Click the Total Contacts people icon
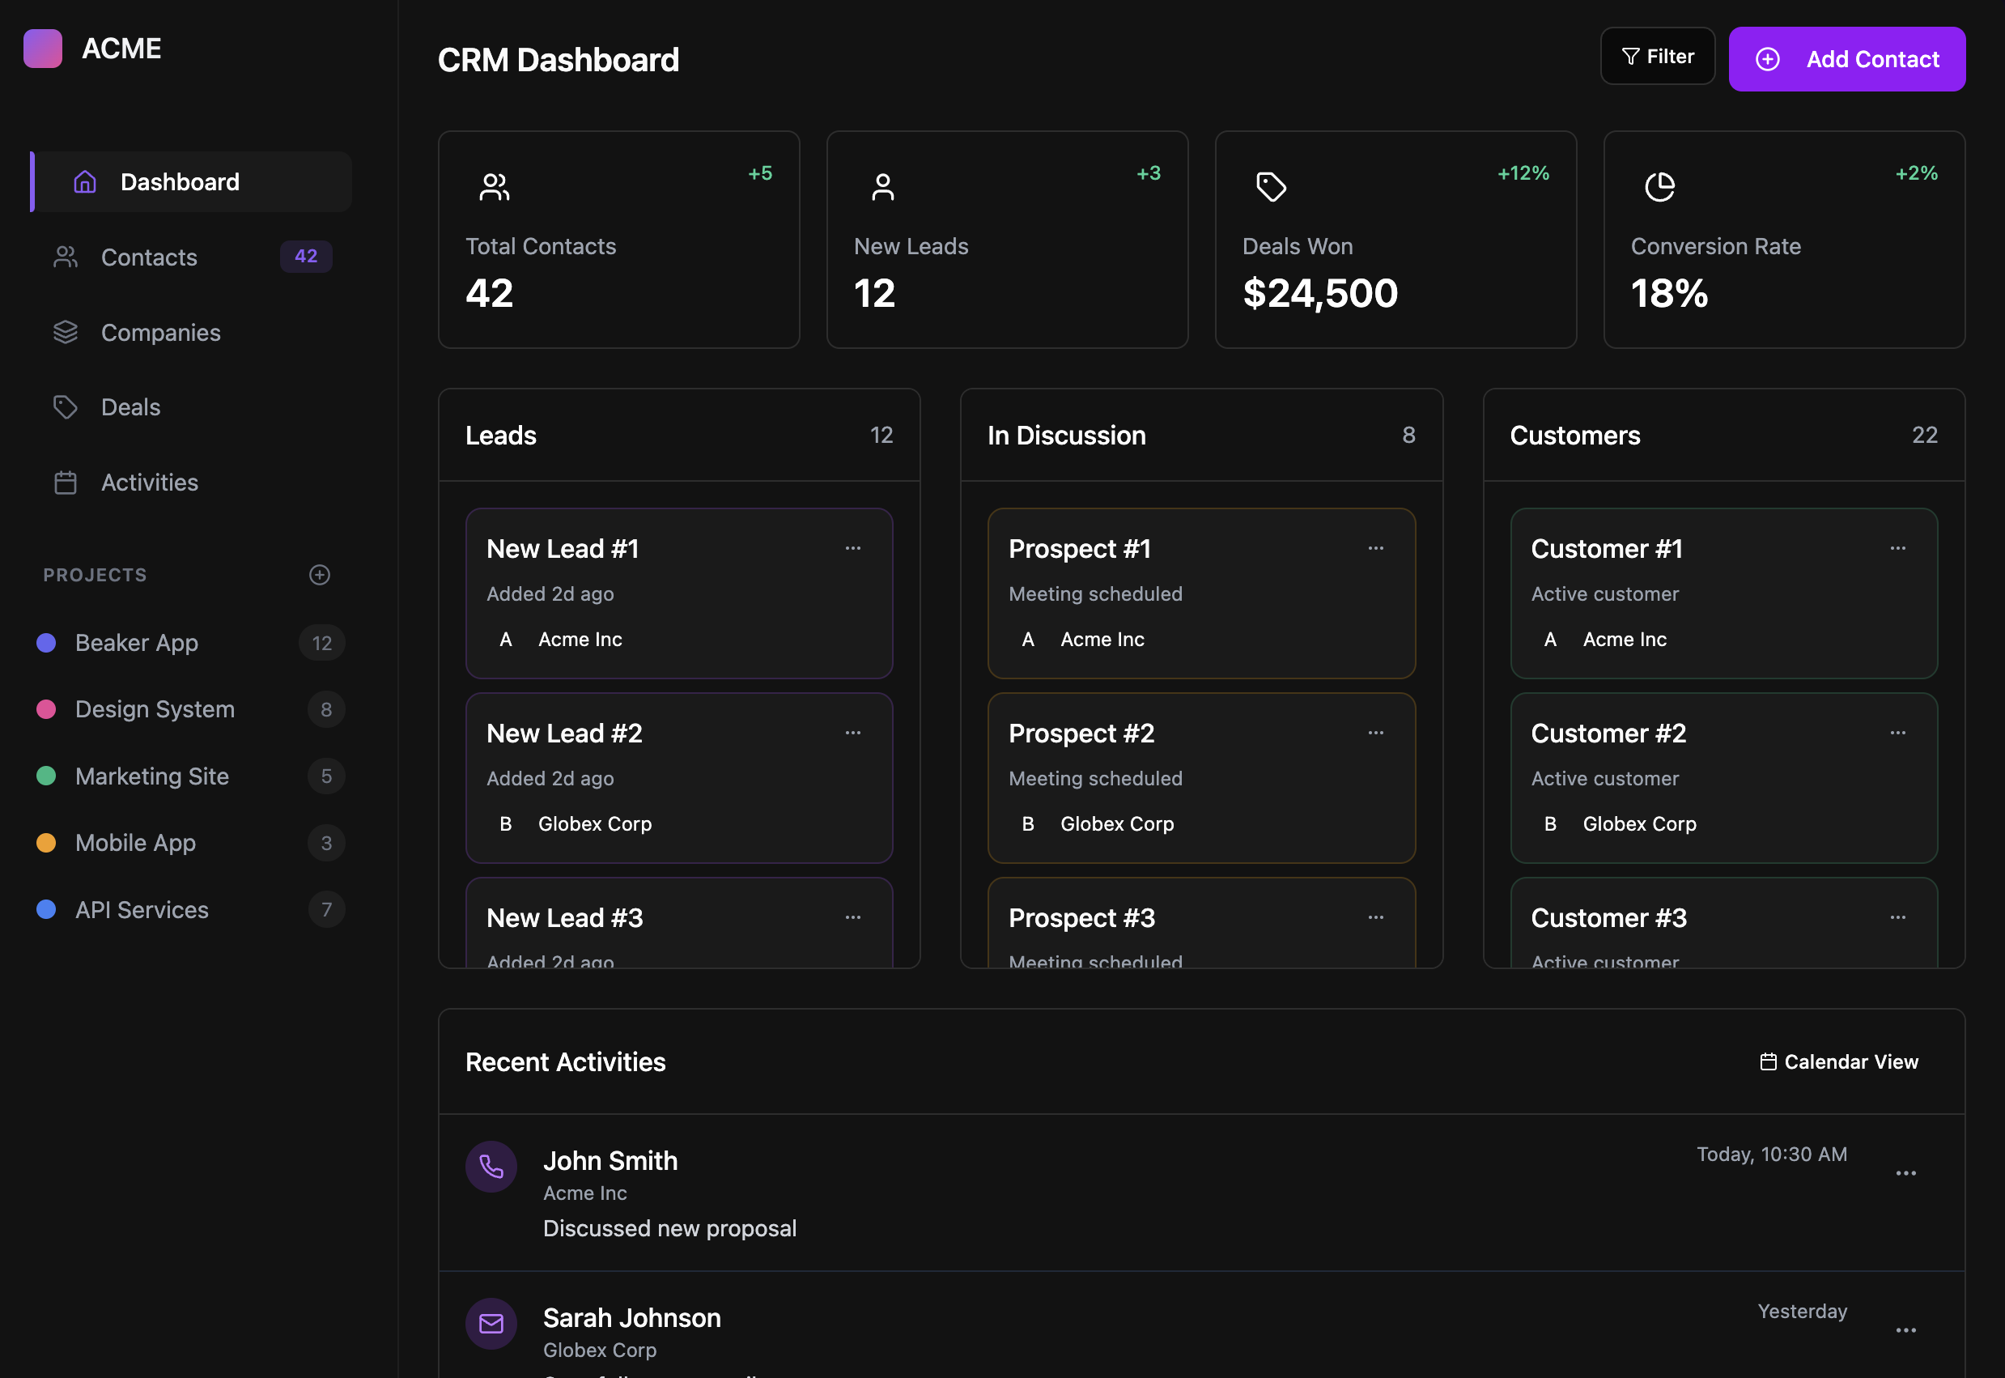This screenshot has width=2005, height=1378. point(494,186)
